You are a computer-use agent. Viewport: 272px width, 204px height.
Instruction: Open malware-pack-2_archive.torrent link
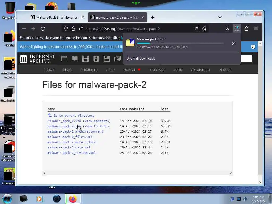coord(75,131)
